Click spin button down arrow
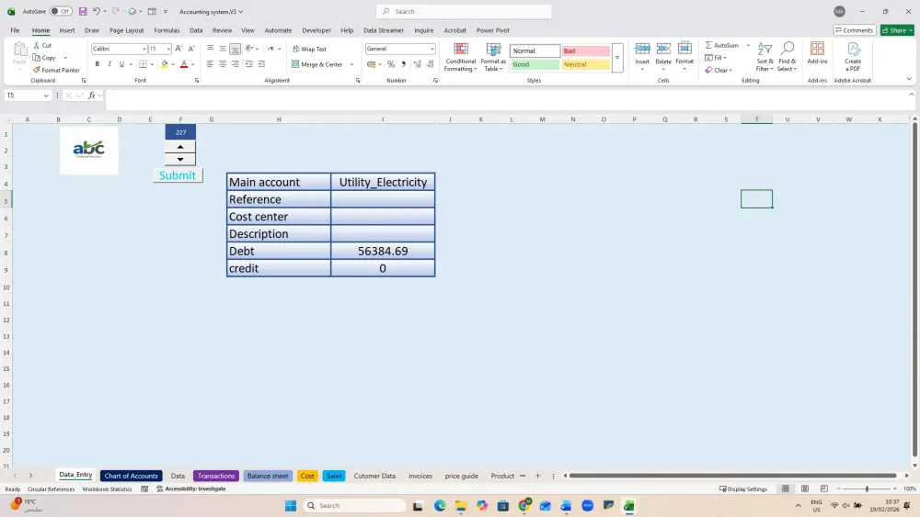Viewport: 920px width, 517px height. [x=180, y=159]
